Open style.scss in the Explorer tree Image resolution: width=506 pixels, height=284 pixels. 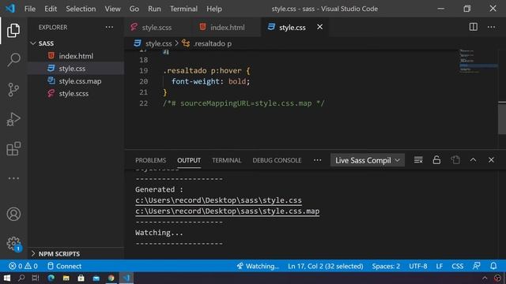pos(76,93)
